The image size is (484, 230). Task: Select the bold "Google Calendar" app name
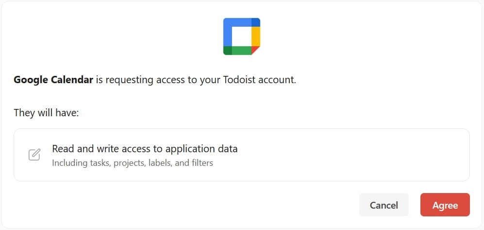click(x=53, y=80)
